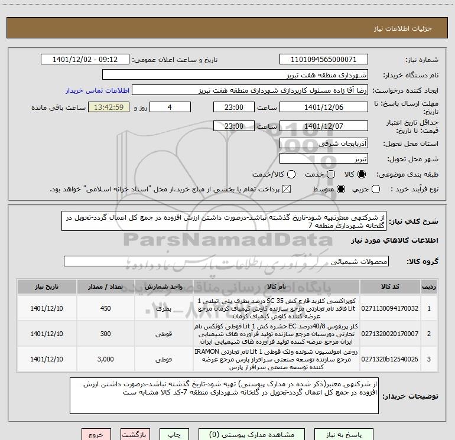Click quantity cell 3,000
455x440 pixels.
tap(106, 359)
